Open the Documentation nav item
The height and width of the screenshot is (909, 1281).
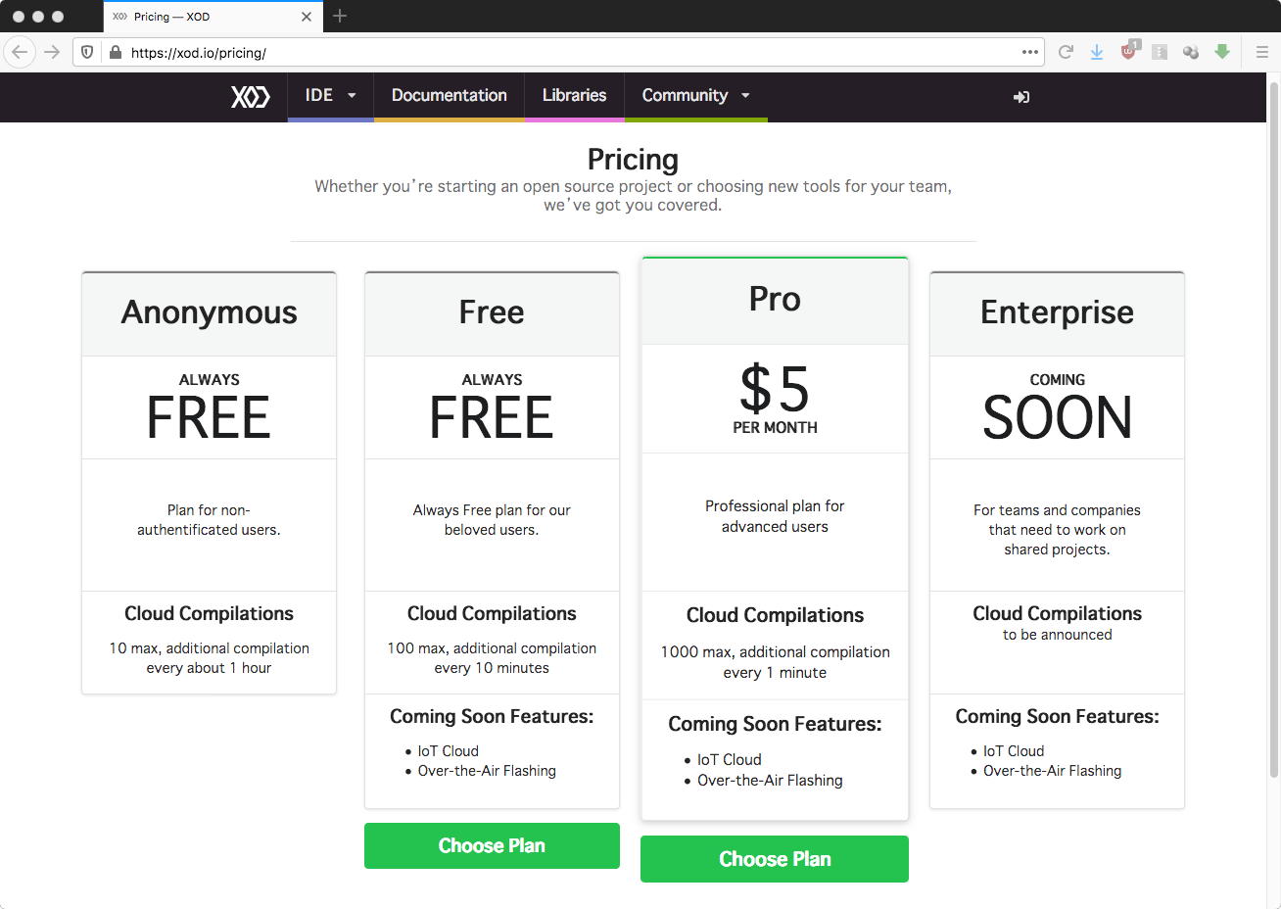pyautogui.click(x=450, y=96)
